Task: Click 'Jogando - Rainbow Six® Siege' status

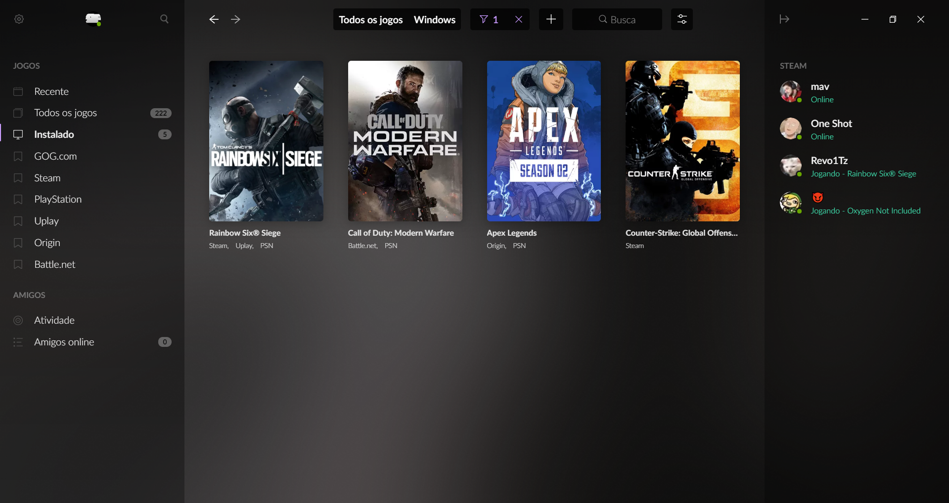Action: [x=863, y=173]
